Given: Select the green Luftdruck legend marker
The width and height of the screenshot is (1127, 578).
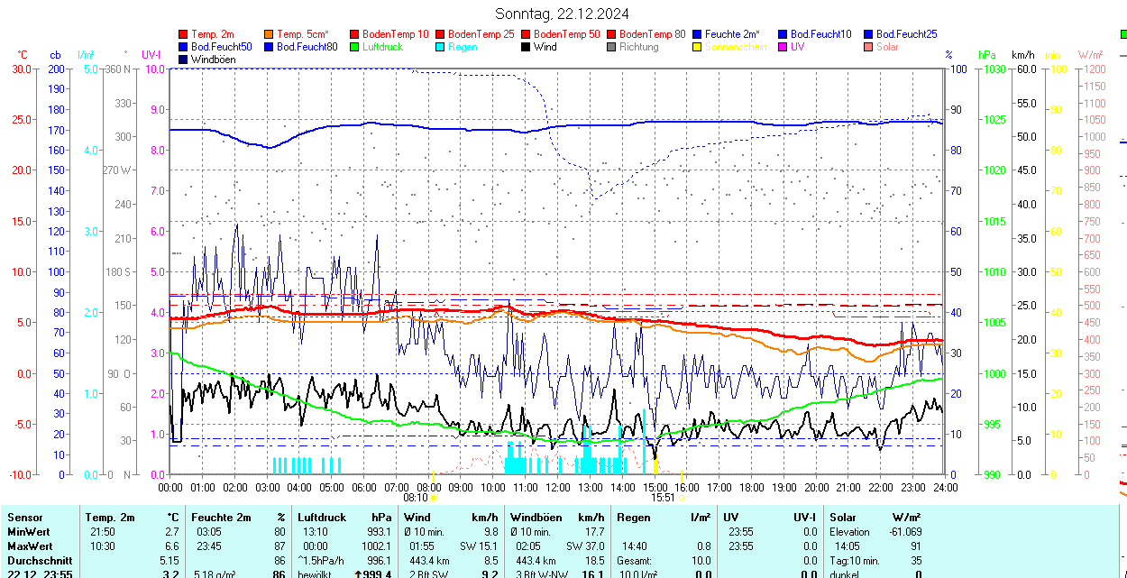Looking at the screenshot, I should pyautogui.click(x=354, y=47).
